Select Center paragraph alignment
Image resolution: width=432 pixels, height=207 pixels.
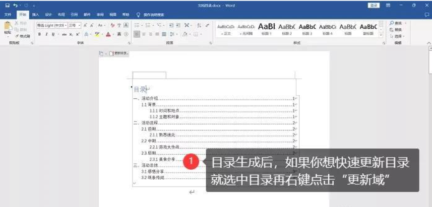(143, 34)
